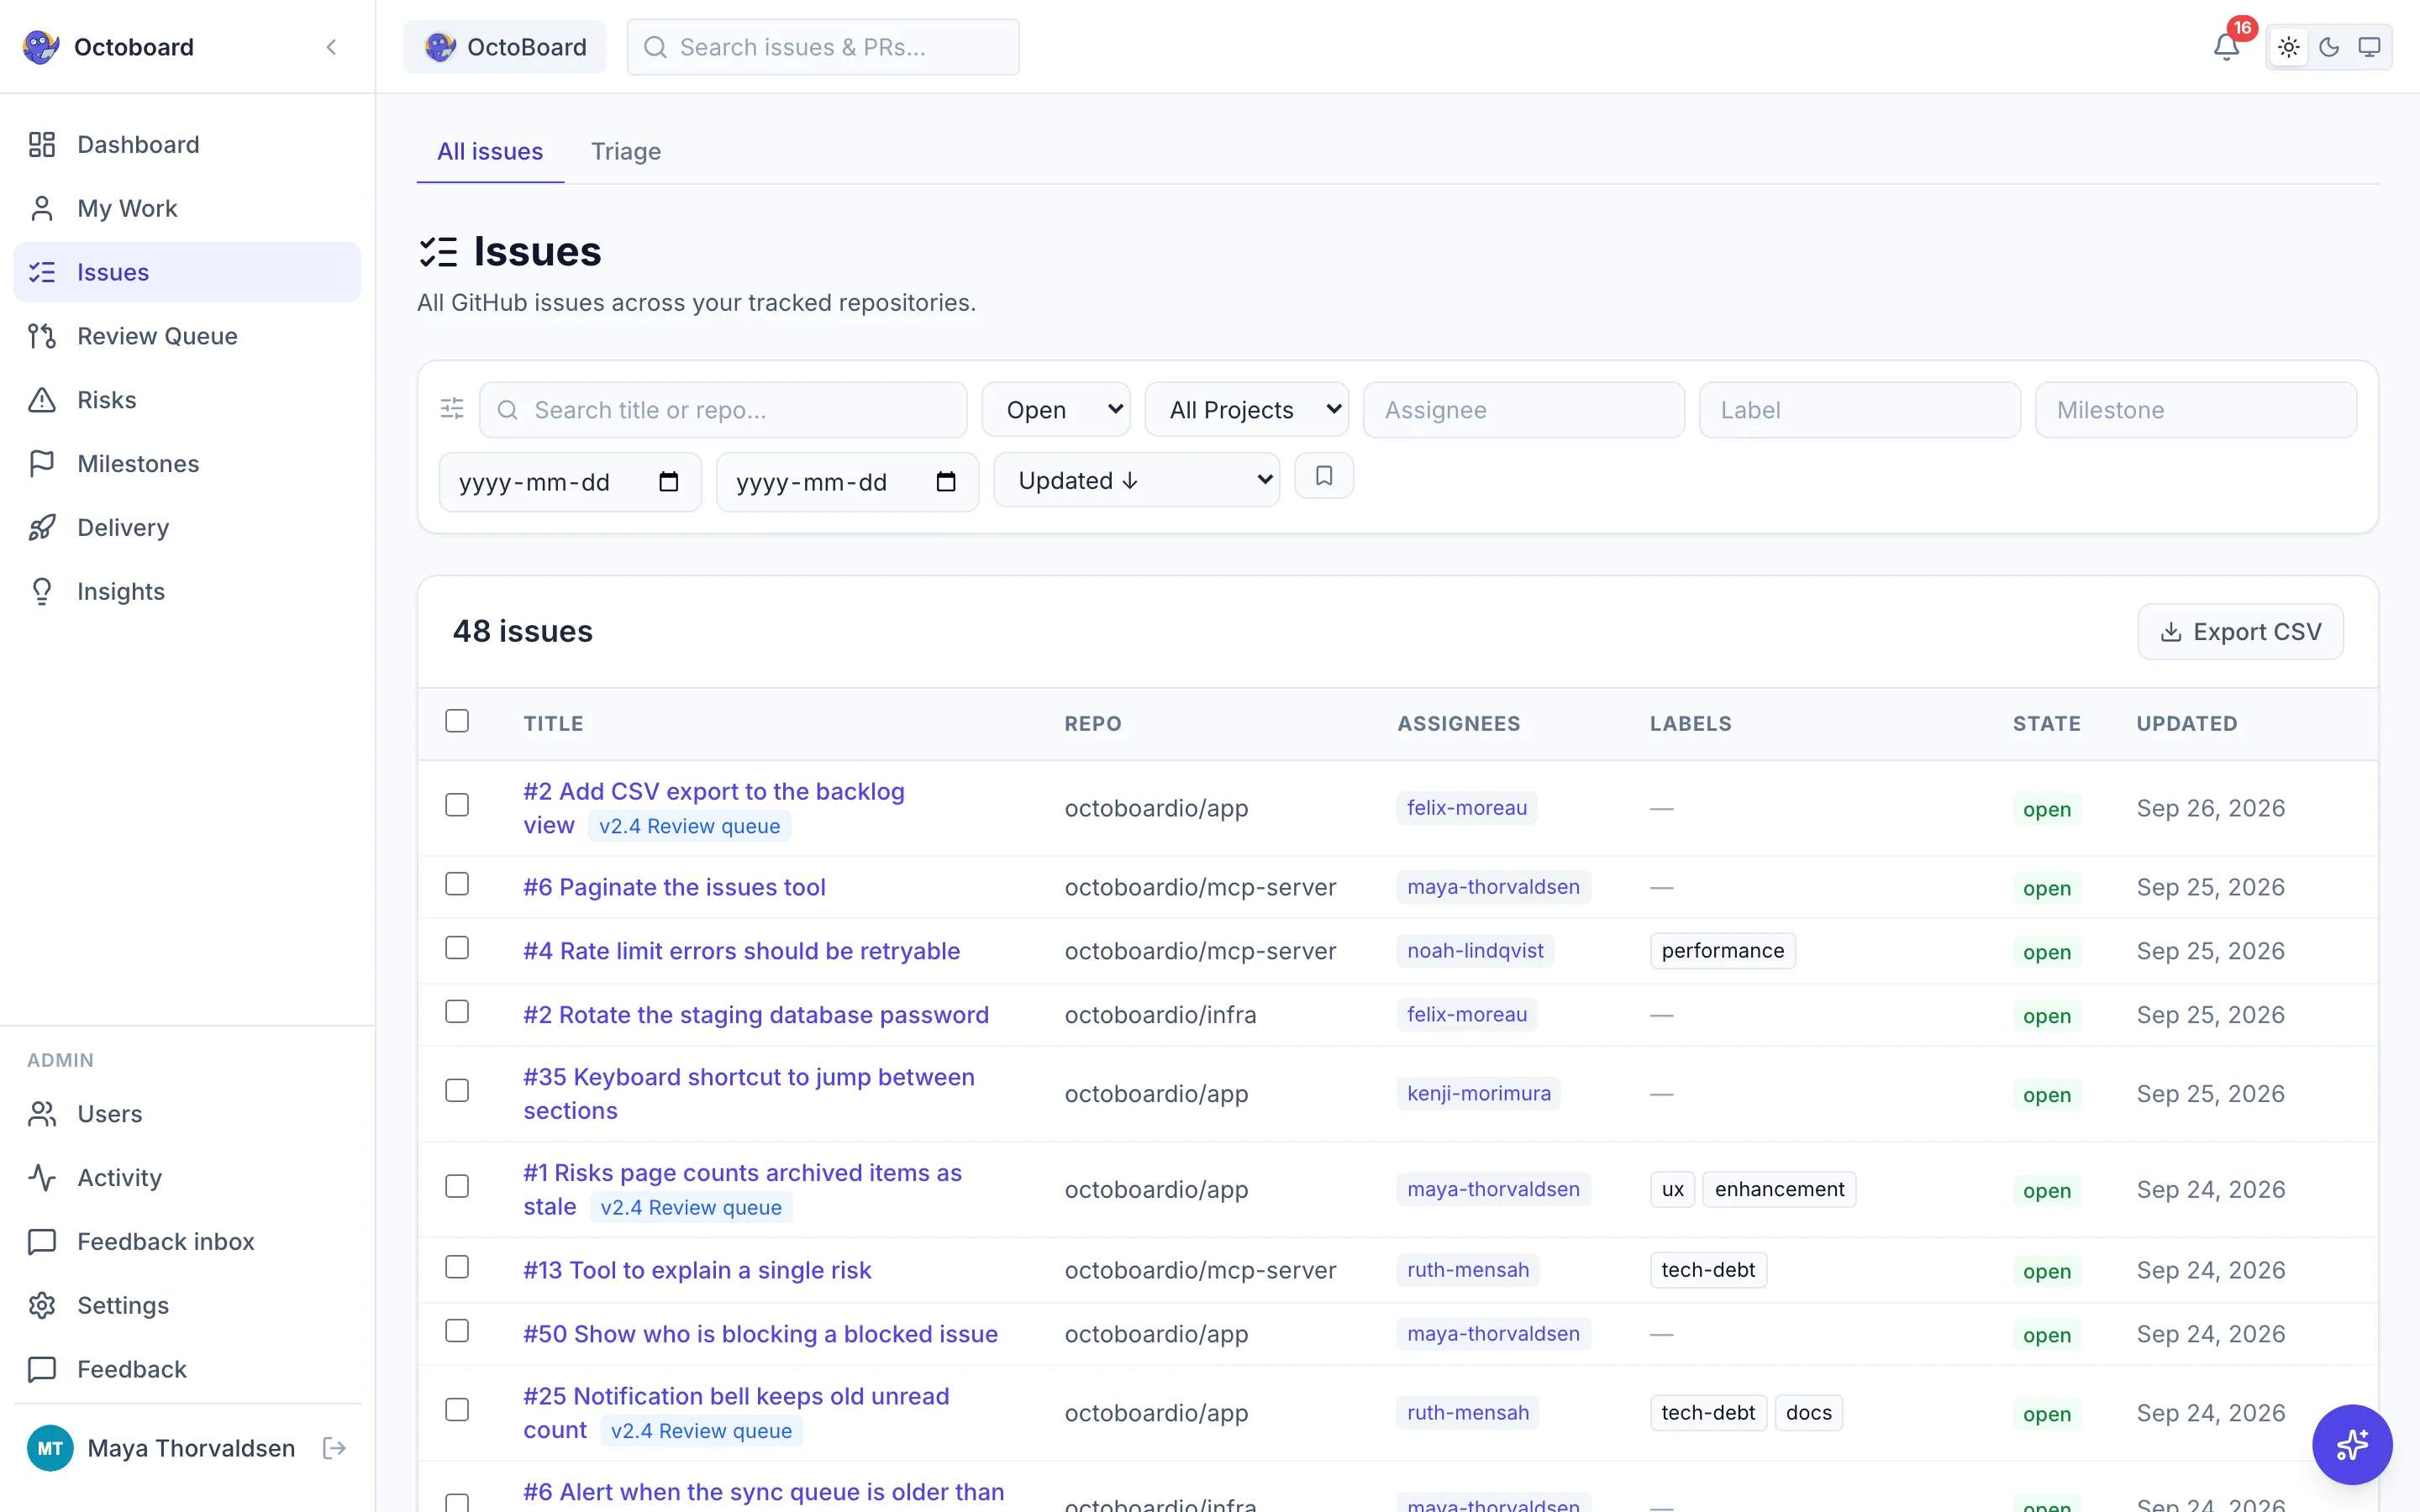Image resolution: width=2420 pixels, height=1512 pixels.
Task: Open the All Projects dropdown
Action: tap(1246, 409)
